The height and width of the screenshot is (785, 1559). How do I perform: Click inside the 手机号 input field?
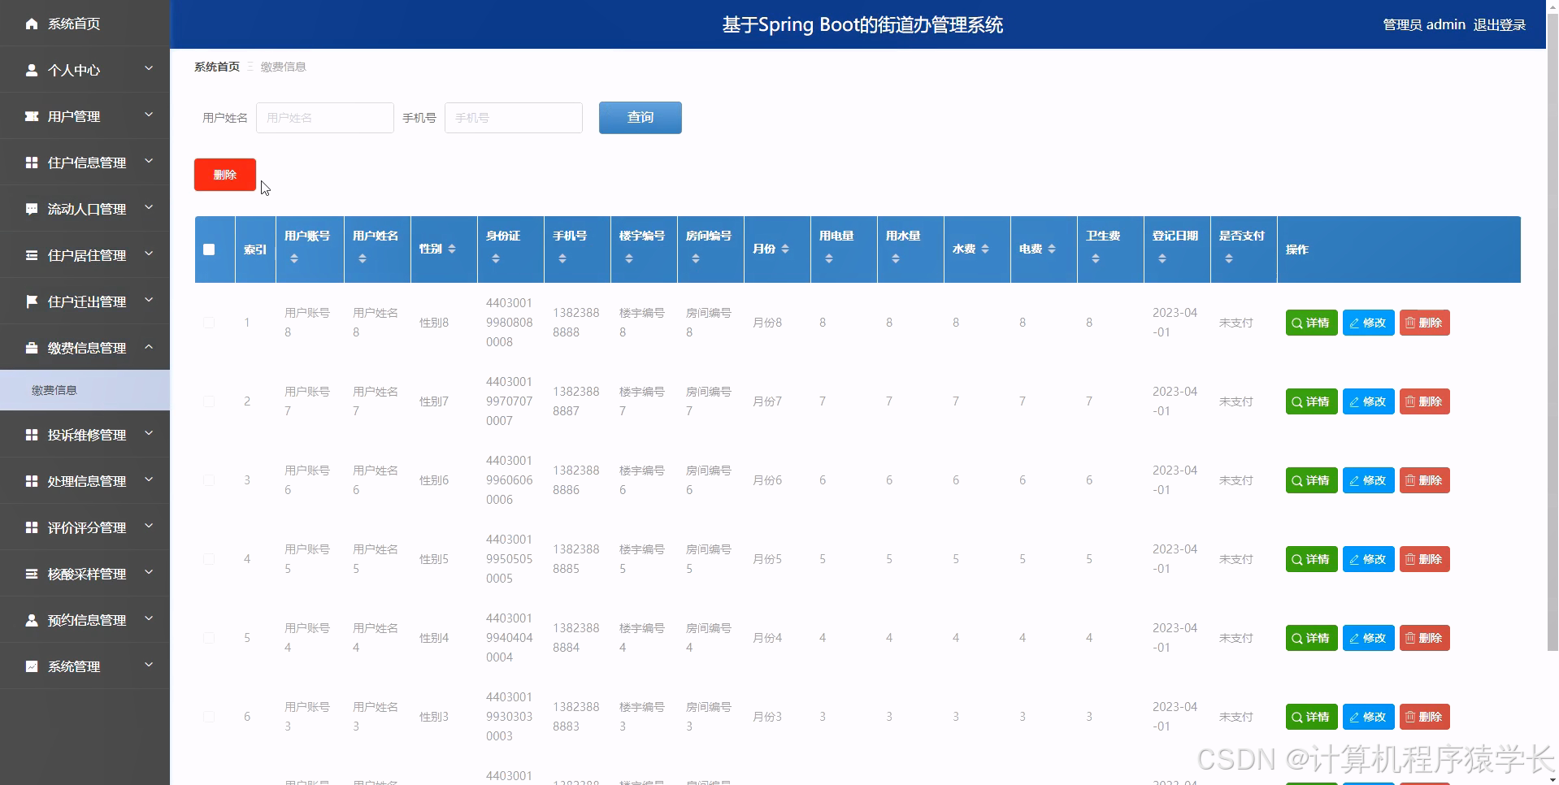point(513,117)
